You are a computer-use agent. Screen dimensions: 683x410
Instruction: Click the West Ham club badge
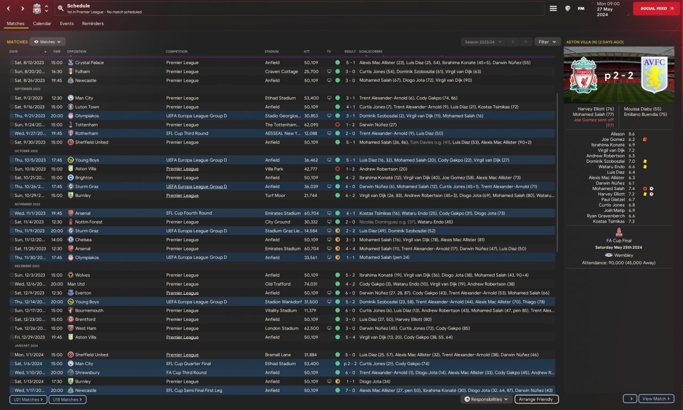70,328
